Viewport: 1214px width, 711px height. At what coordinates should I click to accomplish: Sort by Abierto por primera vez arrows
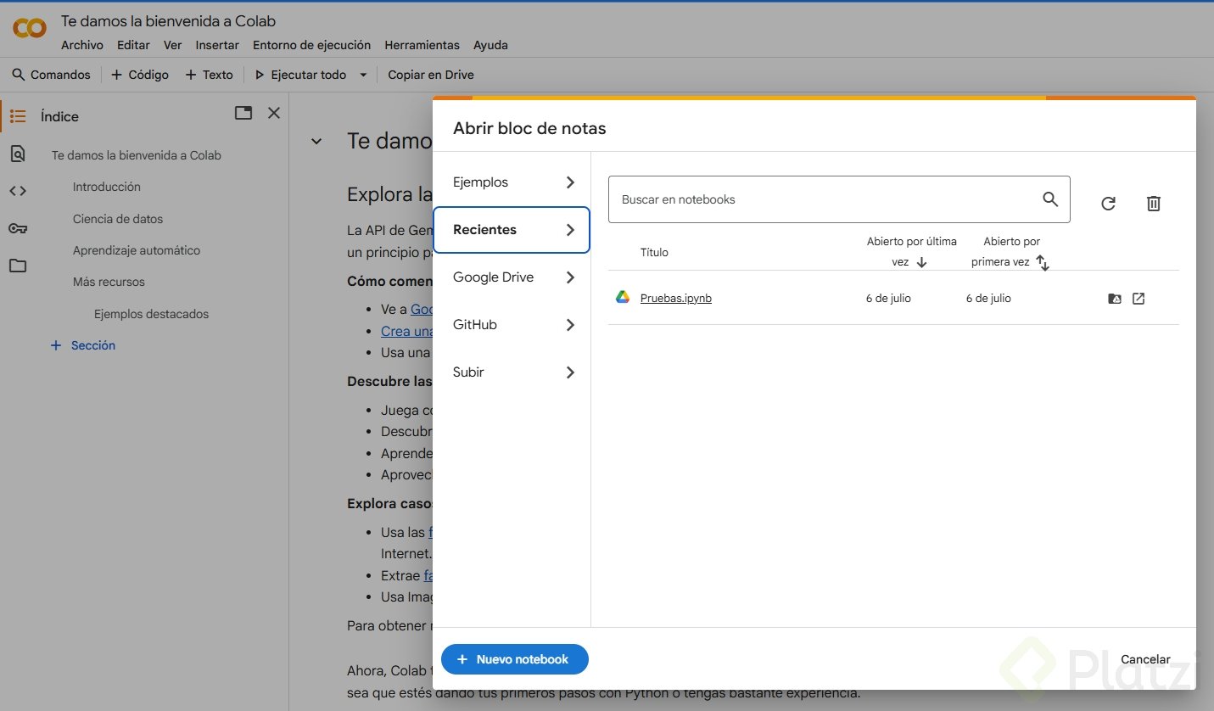pyautogui.click(x=1043, y=263)
